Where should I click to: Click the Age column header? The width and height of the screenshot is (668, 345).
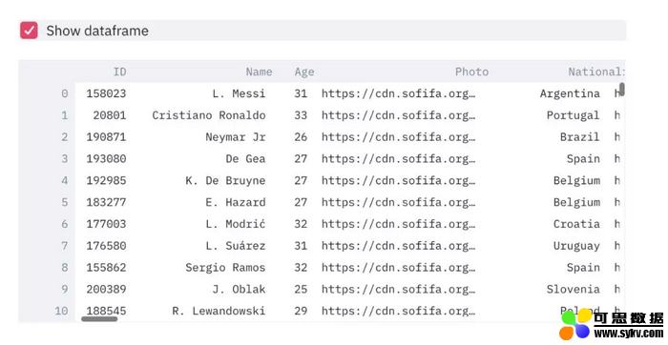[x=304, y=71]
